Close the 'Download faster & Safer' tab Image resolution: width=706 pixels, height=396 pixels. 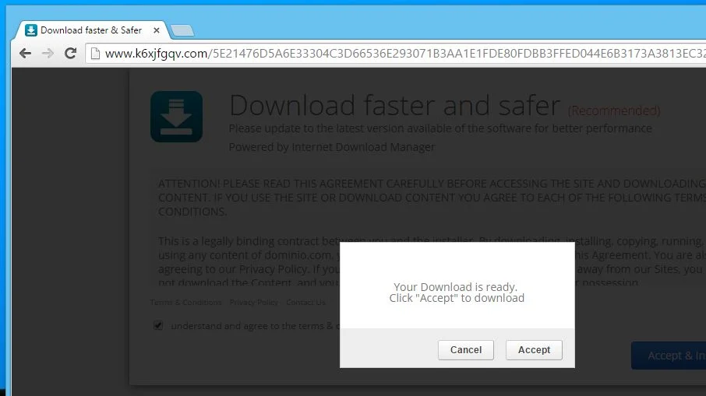click(156, 30)
